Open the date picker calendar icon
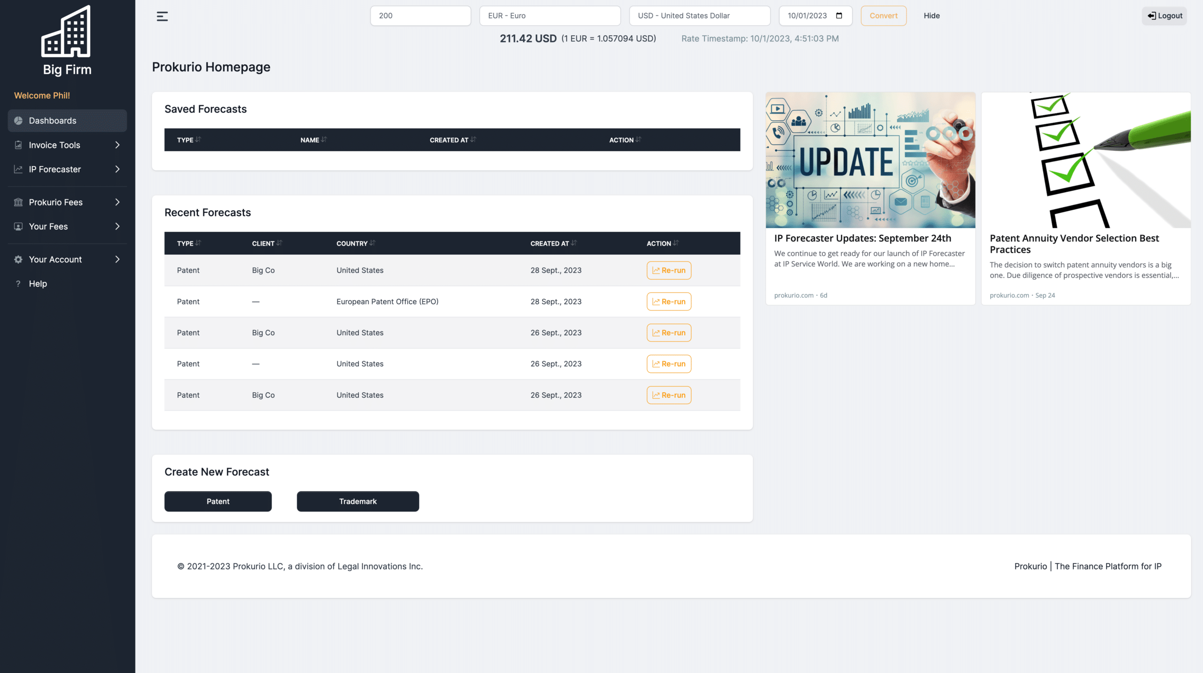Screen dimensions: 1203x673 pos(839,16)
